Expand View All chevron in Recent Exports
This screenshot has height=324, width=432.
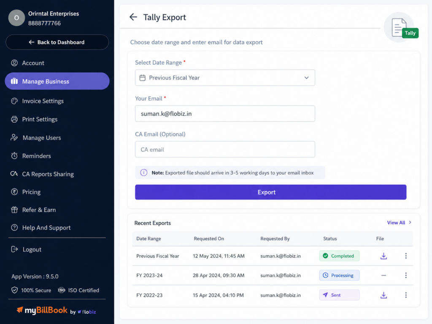[x=410, y=222]
